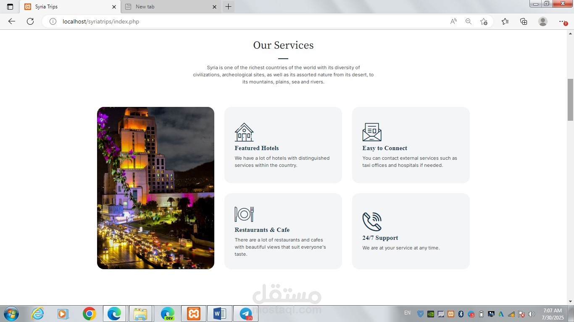Open the tab actions menu icon
The width and height of the screenshot is (574, 322).
(x=10, y=7)
